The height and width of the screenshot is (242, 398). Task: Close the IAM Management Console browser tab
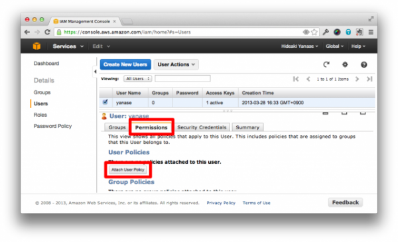115,21
